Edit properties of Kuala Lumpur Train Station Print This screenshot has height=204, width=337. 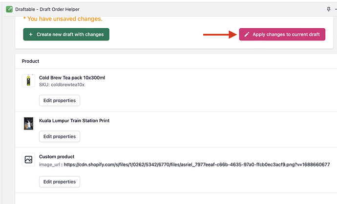60,137
